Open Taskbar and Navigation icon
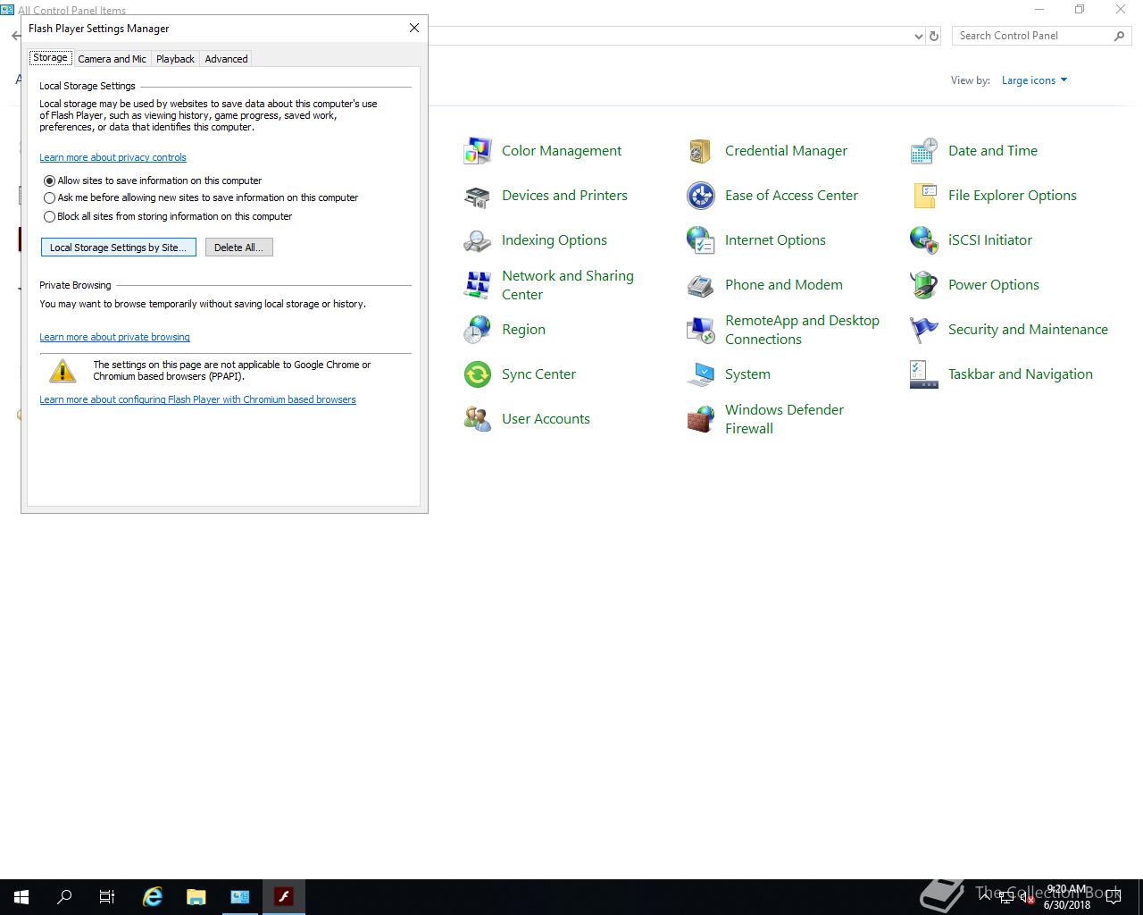The image size is (1143, 915). (x=923, y=374)
